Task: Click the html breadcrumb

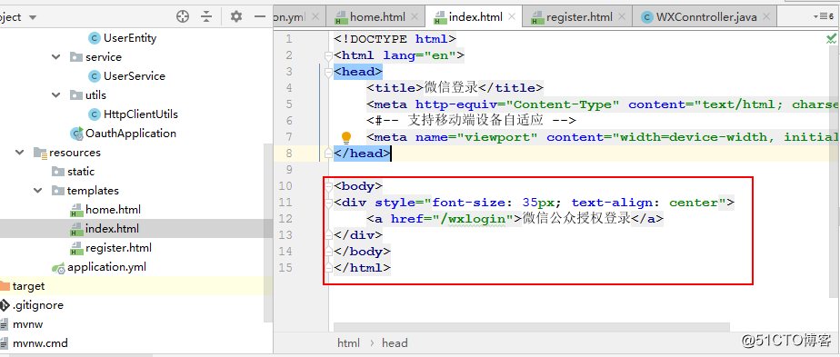Action: tap(348, 343)
